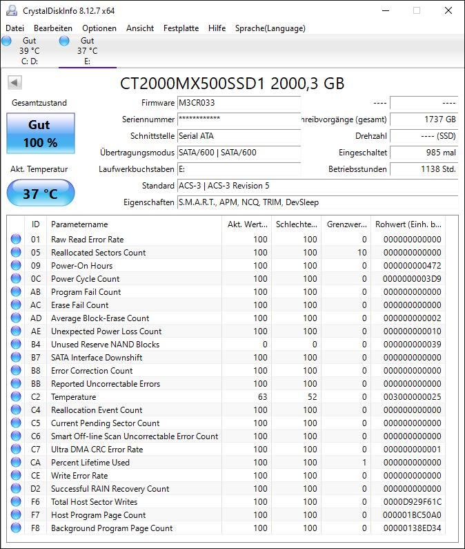Viewport: 465px width, 549px height.
Task: Click the 1737 GB total writes value
Action: coord(424,119)
